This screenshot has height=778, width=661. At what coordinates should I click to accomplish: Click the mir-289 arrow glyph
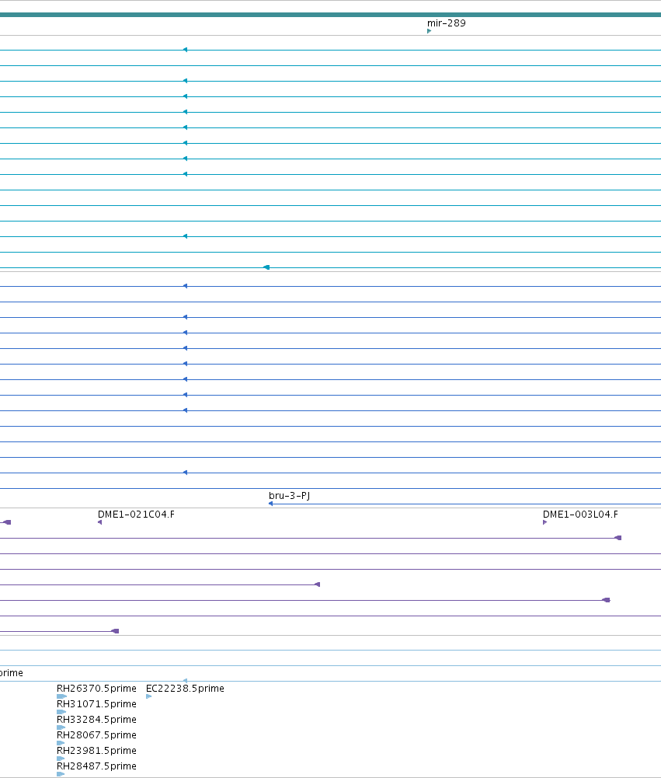click(x=429, y=31)
